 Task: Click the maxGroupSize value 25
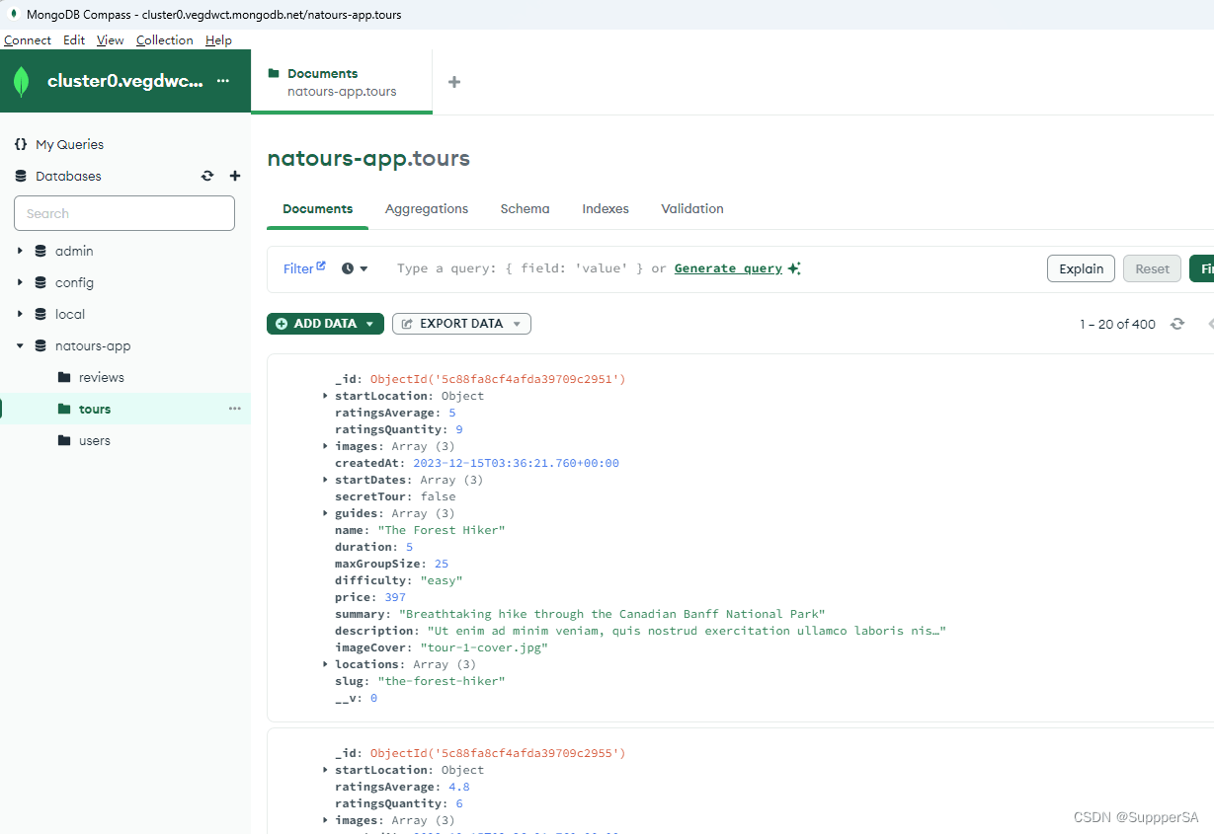coord(442,564)
